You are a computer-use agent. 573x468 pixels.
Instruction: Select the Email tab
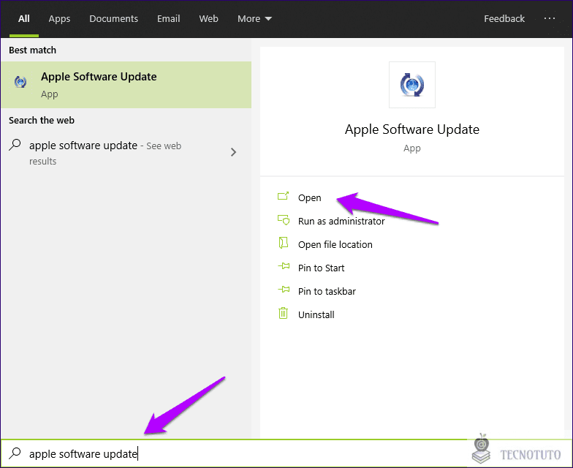(x=168, y=19)
